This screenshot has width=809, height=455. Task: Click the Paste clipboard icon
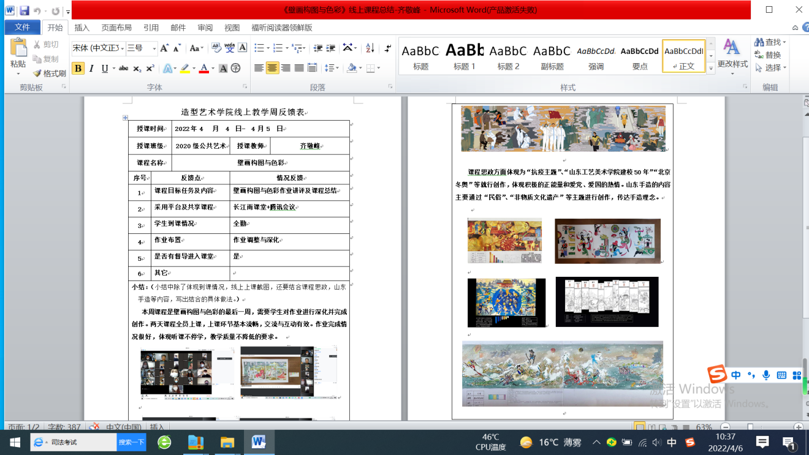tap(18, 48)
